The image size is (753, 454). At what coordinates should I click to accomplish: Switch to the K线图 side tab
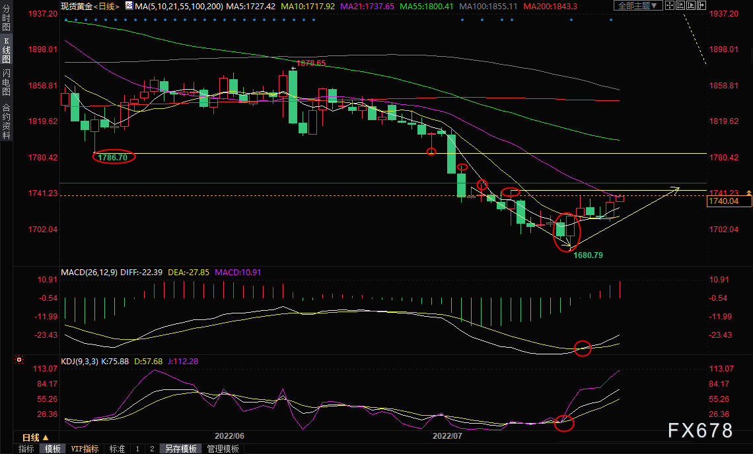[6, 50]
